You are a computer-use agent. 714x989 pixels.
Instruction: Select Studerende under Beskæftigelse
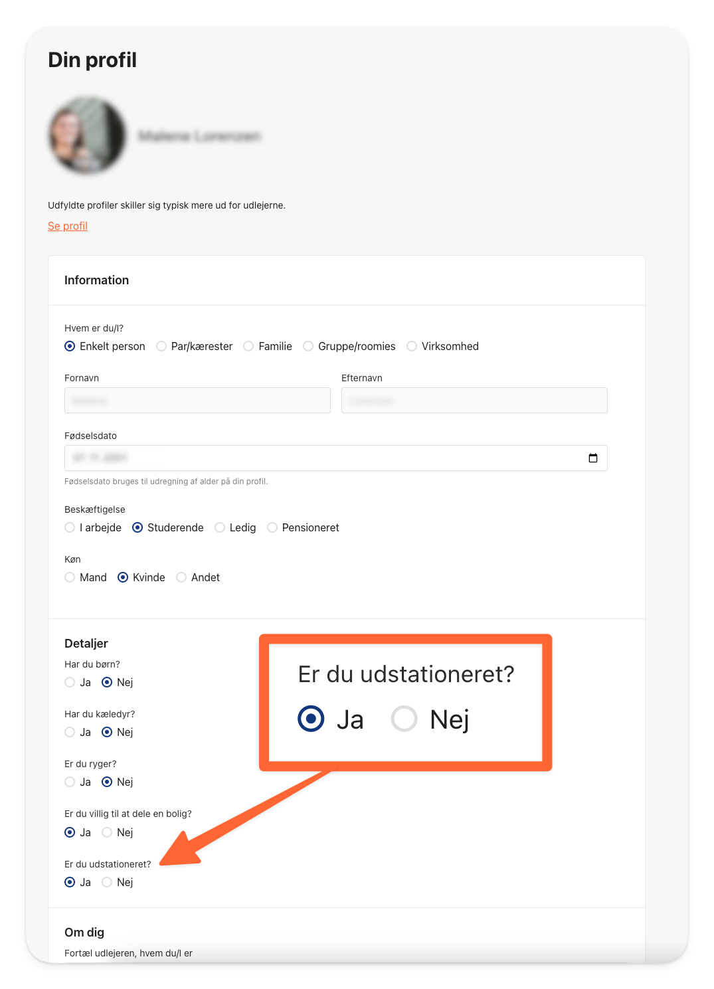tap(137, 527)
